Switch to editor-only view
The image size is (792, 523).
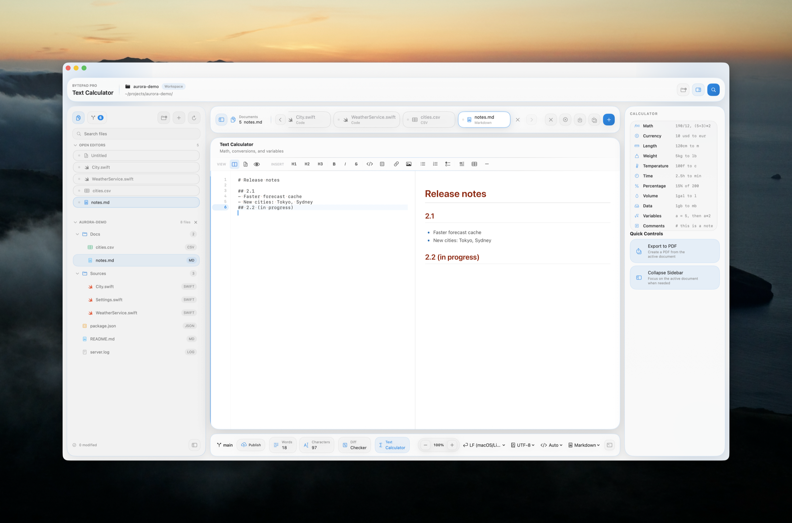coord(246,164)
